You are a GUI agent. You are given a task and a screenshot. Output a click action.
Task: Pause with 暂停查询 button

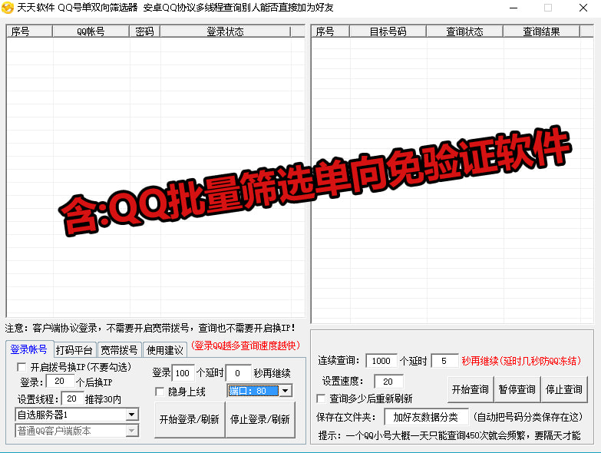click(x=517, y=389)
